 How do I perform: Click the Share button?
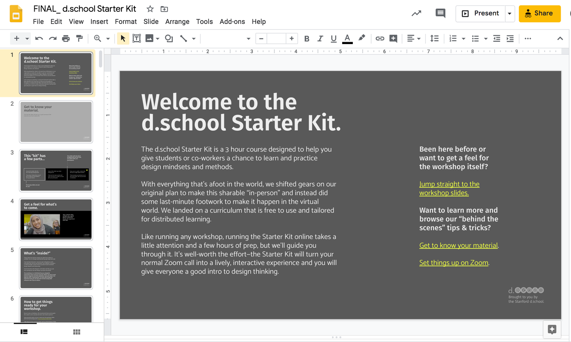tap(540, 13)
